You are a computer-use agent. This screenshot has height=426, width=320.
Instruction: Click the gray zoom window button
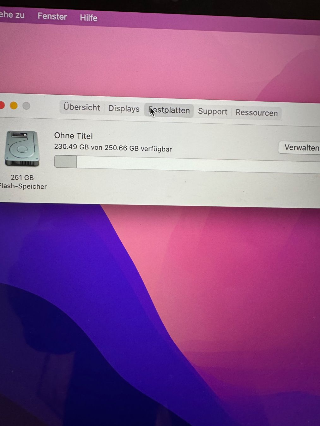point(27,106)
